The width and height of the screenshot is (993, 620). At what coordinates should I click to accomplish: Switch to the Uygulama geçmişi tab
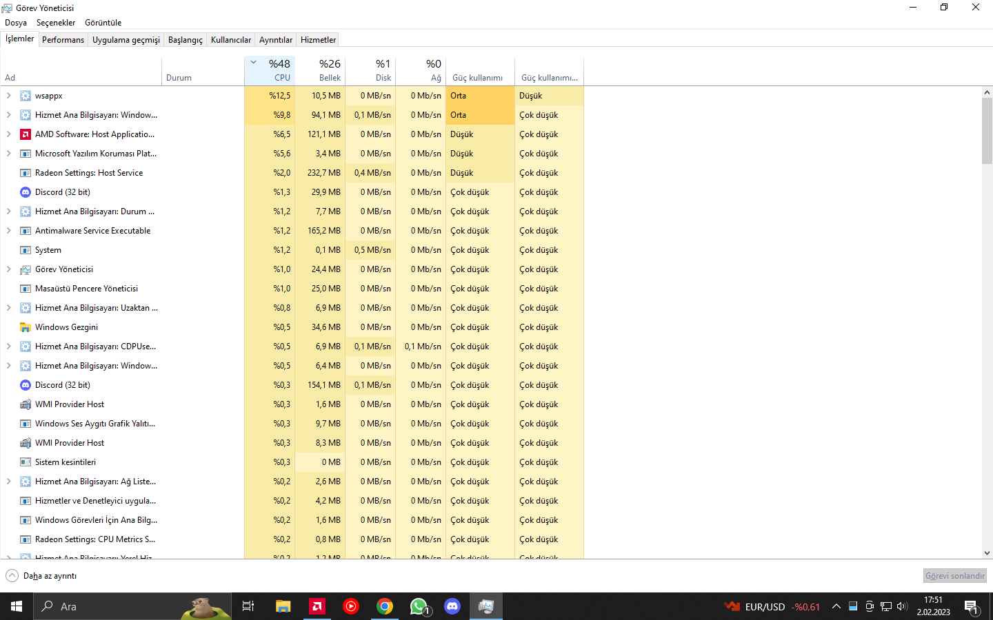tap(126, 40)
